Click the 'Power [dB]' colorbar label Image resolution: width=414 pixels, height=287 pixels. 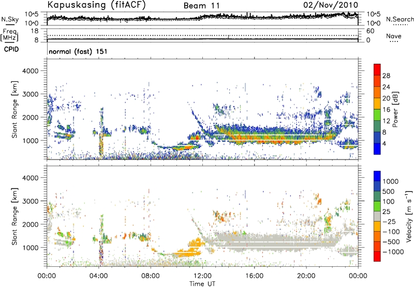(x=395, y=109)
